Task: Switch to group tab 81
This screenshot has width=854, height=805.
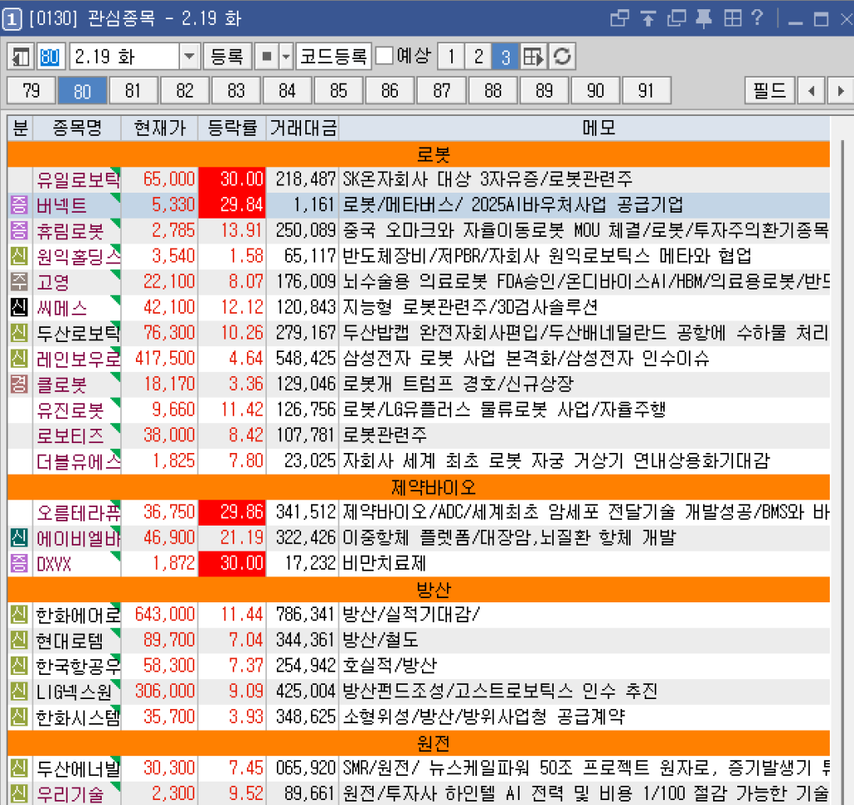Action: [x=133, y=90]
